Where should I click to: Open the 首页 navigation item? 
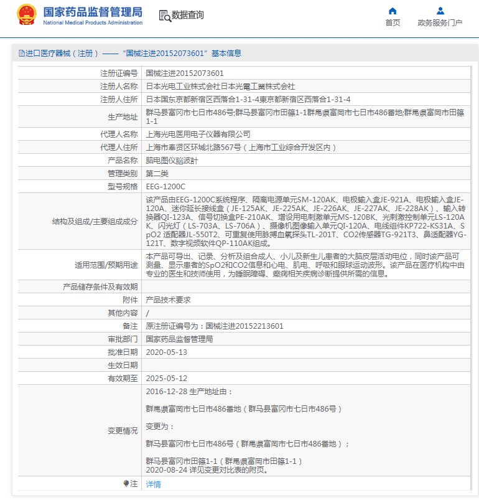point(393,23)
